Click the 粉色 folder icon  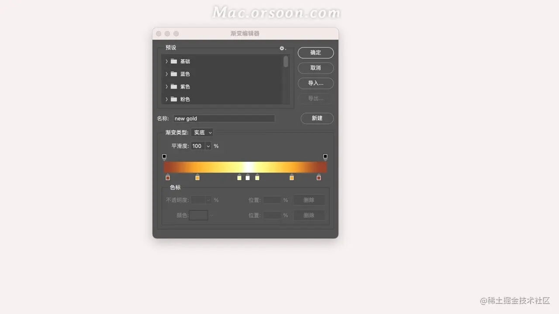174,99
